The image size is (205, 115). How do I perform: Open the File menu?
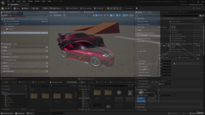8,1
